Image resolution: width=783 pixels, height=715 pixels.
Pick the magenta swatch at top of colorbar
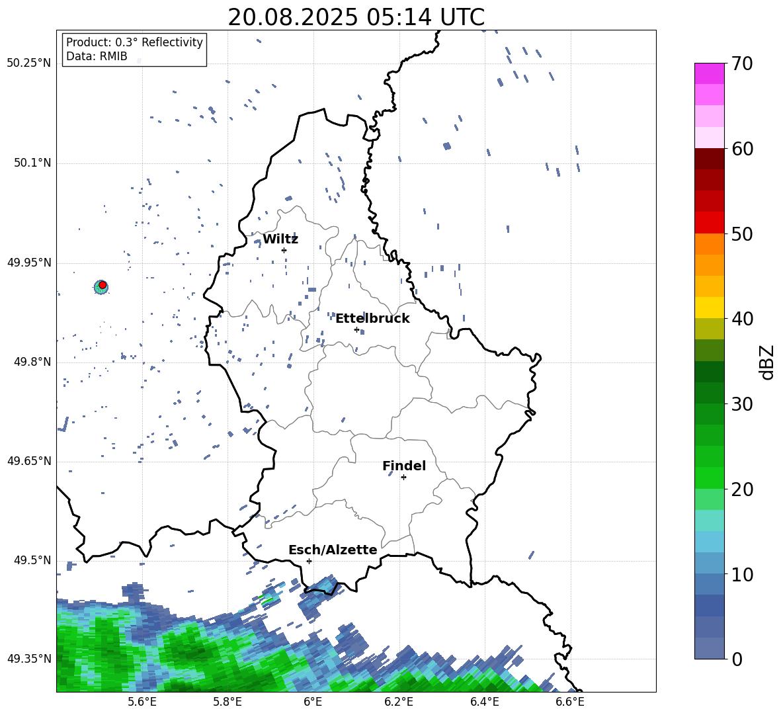click(709, 73)
